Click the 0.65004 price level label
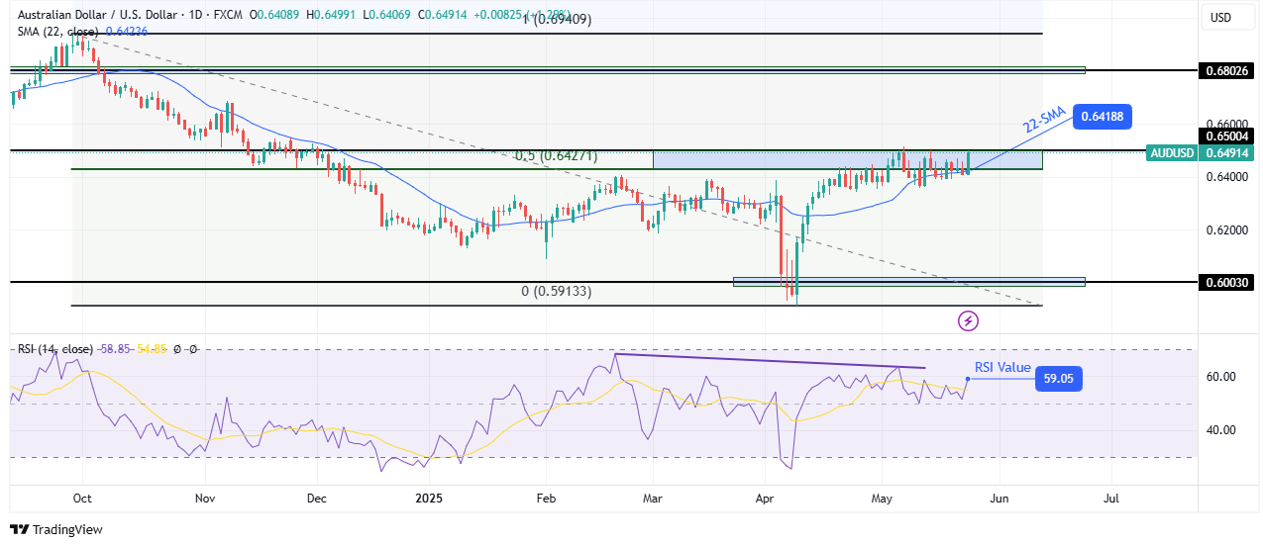Image resolution: width=1263 pixels, height=547 pixels. pos(1227,136)
